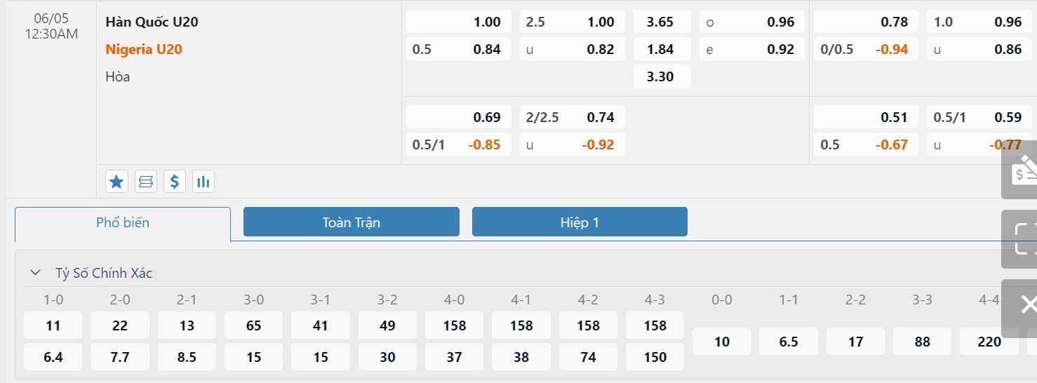Collapse the Tỷ Số Chính Xác section
1037x383 pixels.
coord(35,273)
